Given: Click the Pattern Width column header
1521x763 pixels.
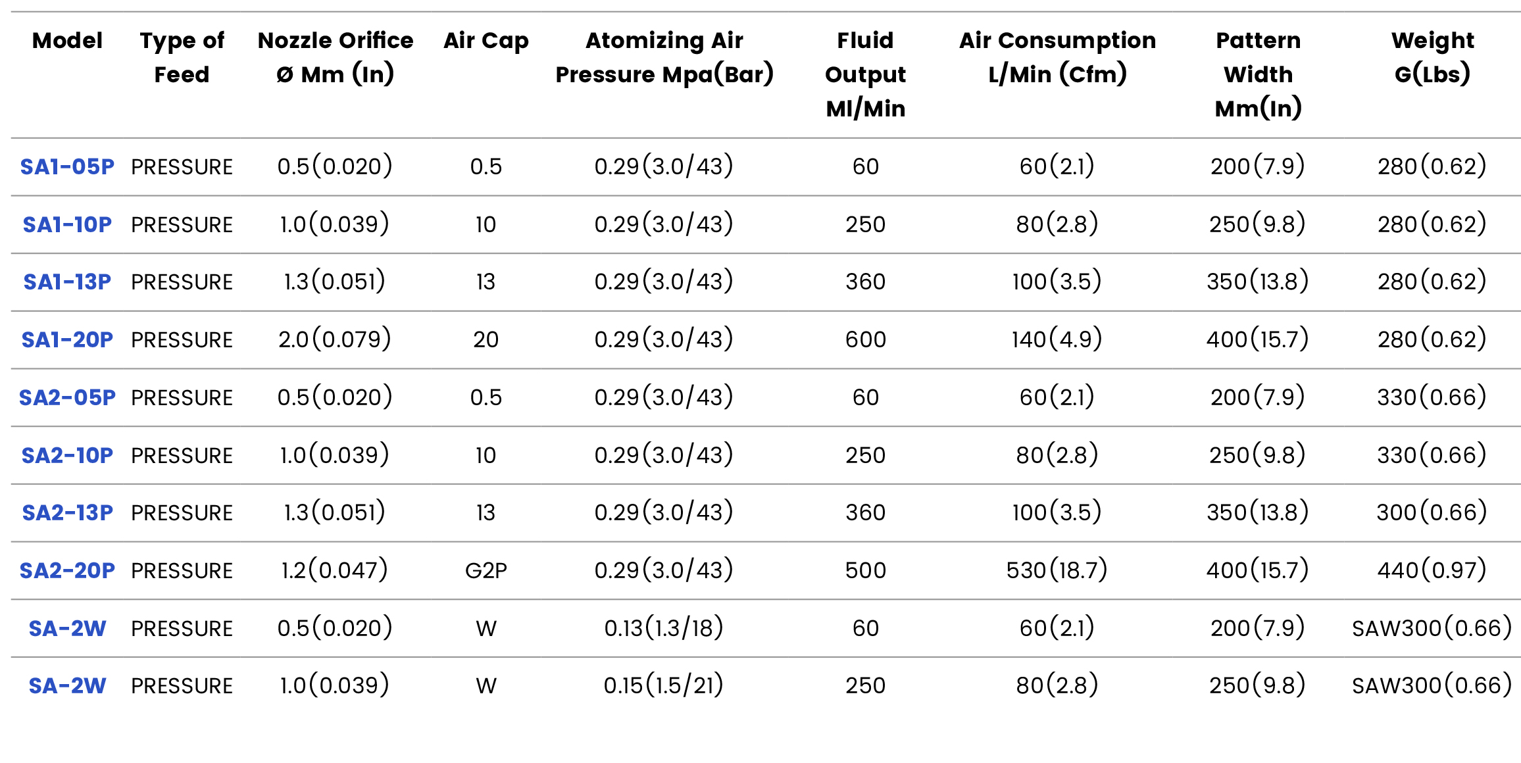Looking at the screenshot, I should coord(1258,74).
